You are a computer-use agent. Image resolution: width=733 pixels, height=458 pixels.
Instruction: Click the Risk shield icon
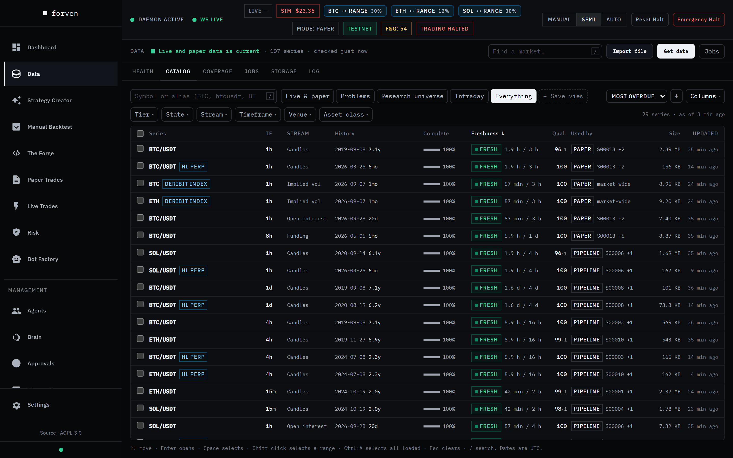(16, 232)
